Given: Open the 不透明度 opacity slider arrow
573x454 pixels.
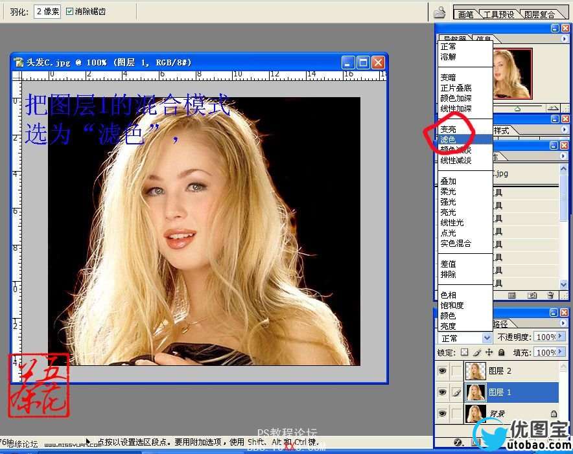Looking at the screenshot, I should [x=561, y=336].
